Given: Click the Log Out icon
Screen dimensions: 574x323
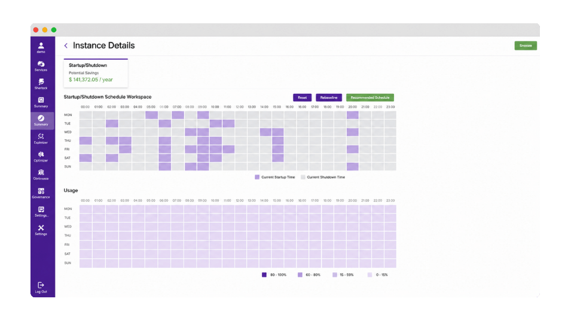Looking at the screenshot, I should [x=41, y=285].
